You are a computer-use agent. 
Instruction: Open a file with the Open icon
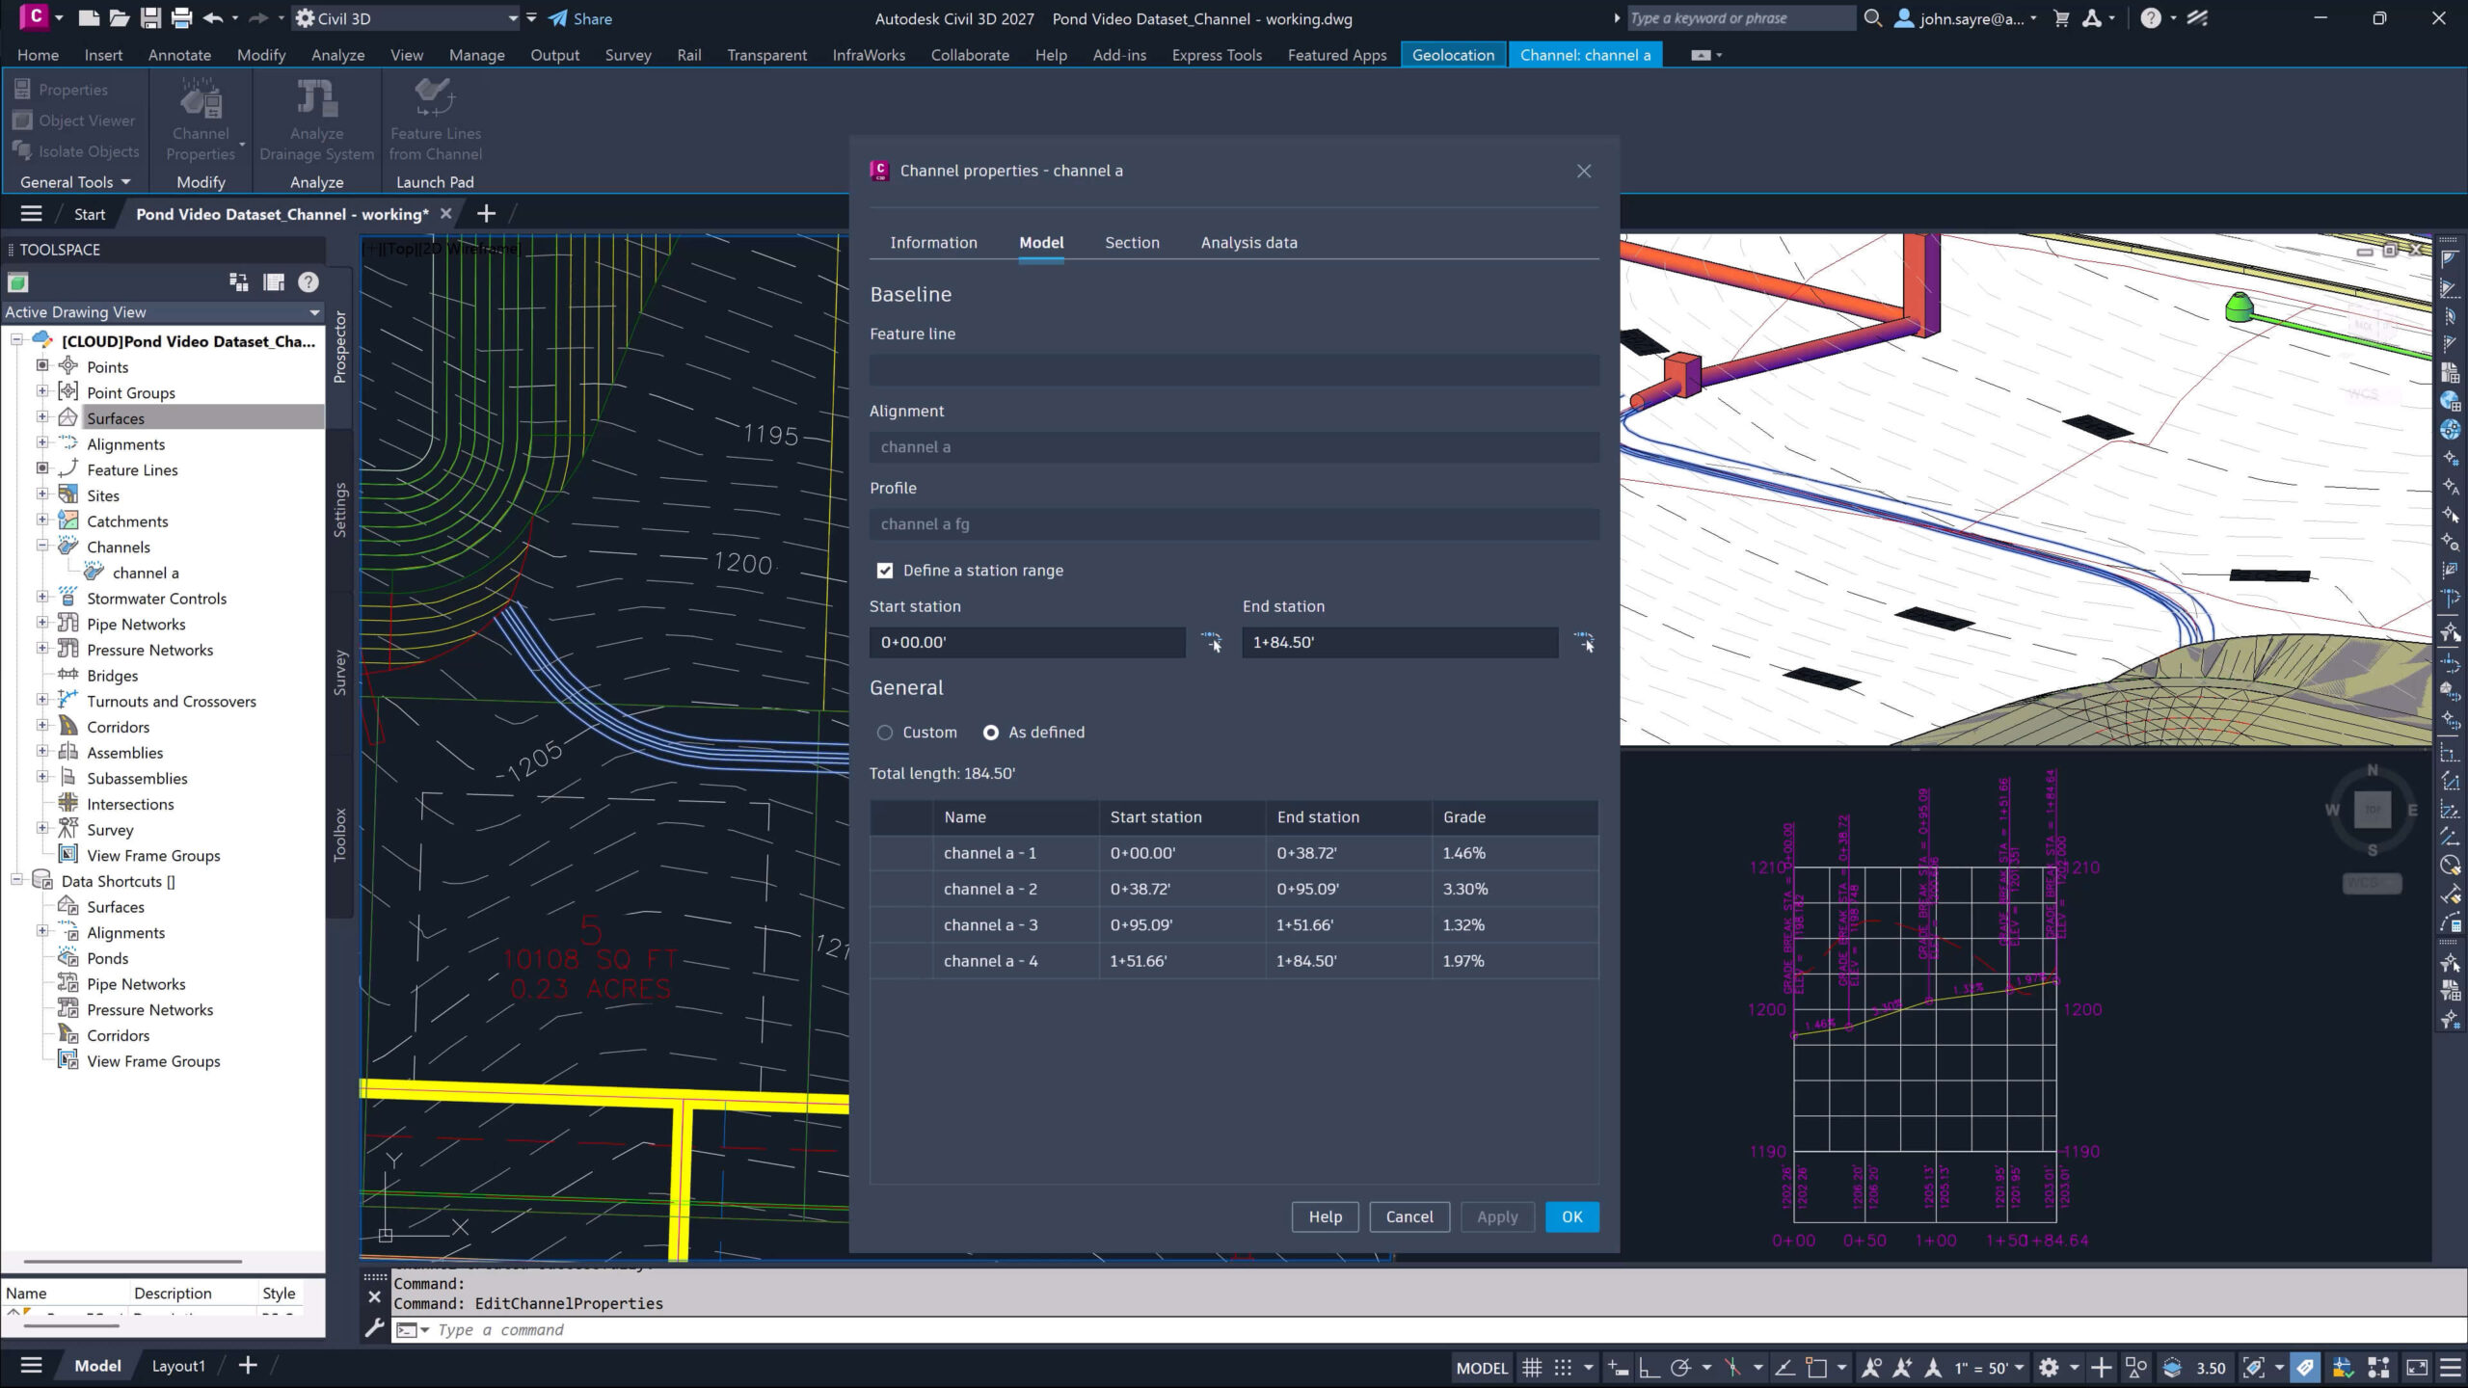tap(119, 18)
